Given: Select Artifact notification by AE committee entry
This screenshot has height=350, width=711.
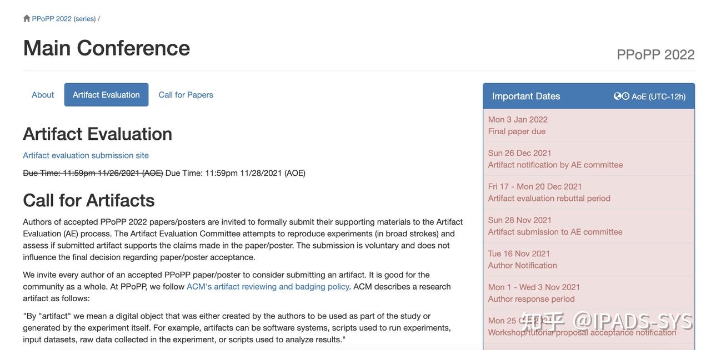Looking at the screenshot, I should click(588, 159).
